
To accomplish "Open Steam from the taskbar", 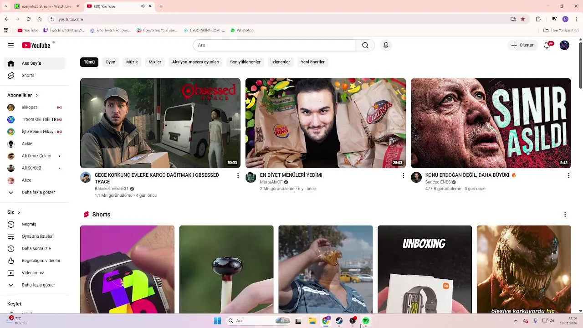I will pyautogui.click(x=339, y=321).
